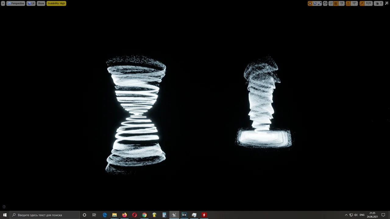Image resolution: width=390 pixels, height=219 pixels.
Task: Click the Scalability: High warning button
Action: (x=56, y=3)
